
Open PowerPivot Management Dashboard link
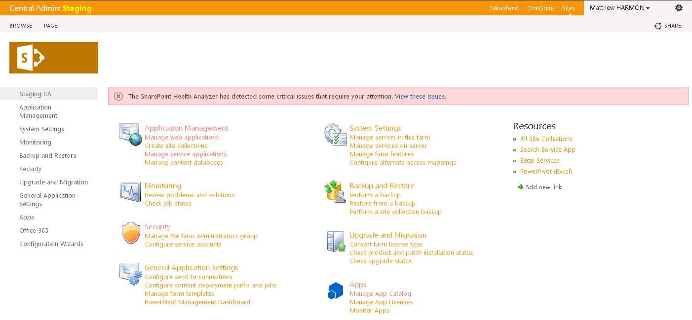197,302
